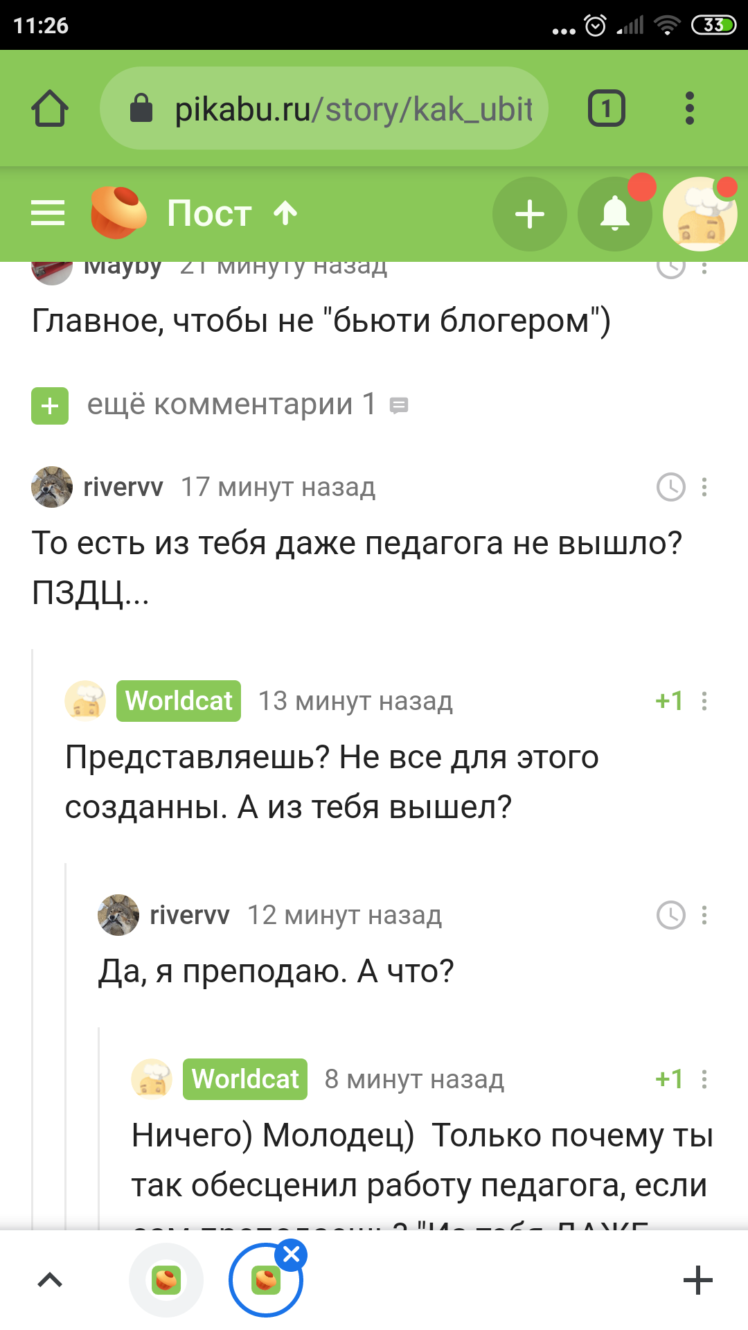Tap clock icon on rivervv's 17-minute comment
This screenshot has width=748, height=1330.
coord(670,487)
